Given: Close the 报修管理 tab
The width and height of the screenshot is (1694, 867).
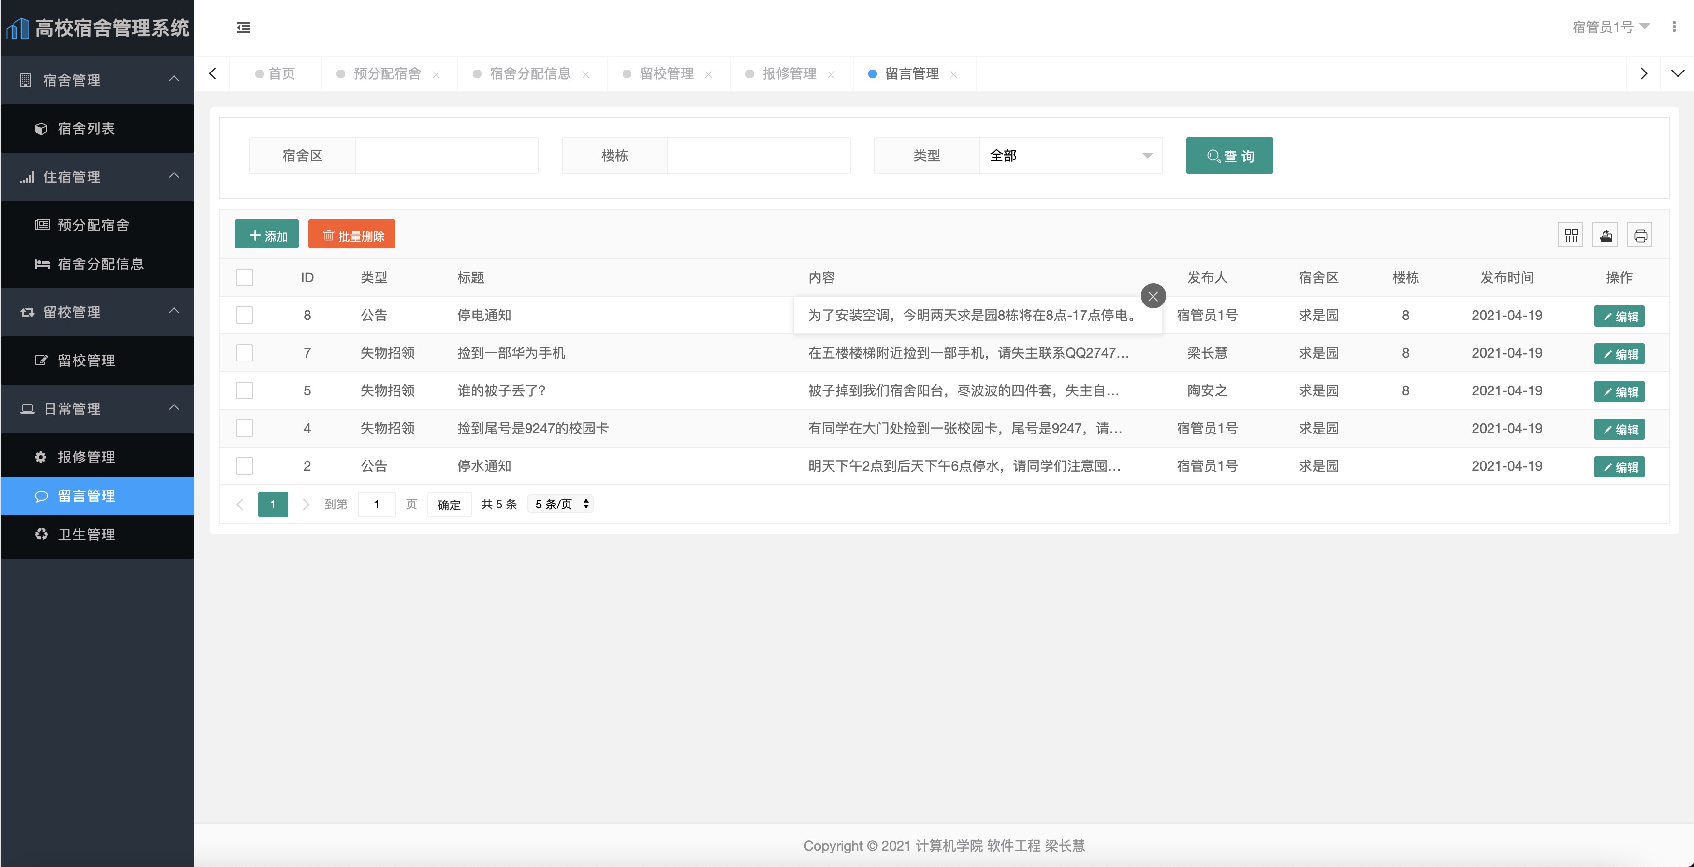Looking at the screenshot, I should pos(831,75).
